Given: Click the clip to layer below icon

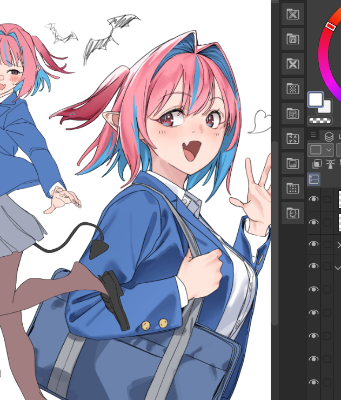Looking at the screenshot, I should (317, 164).
